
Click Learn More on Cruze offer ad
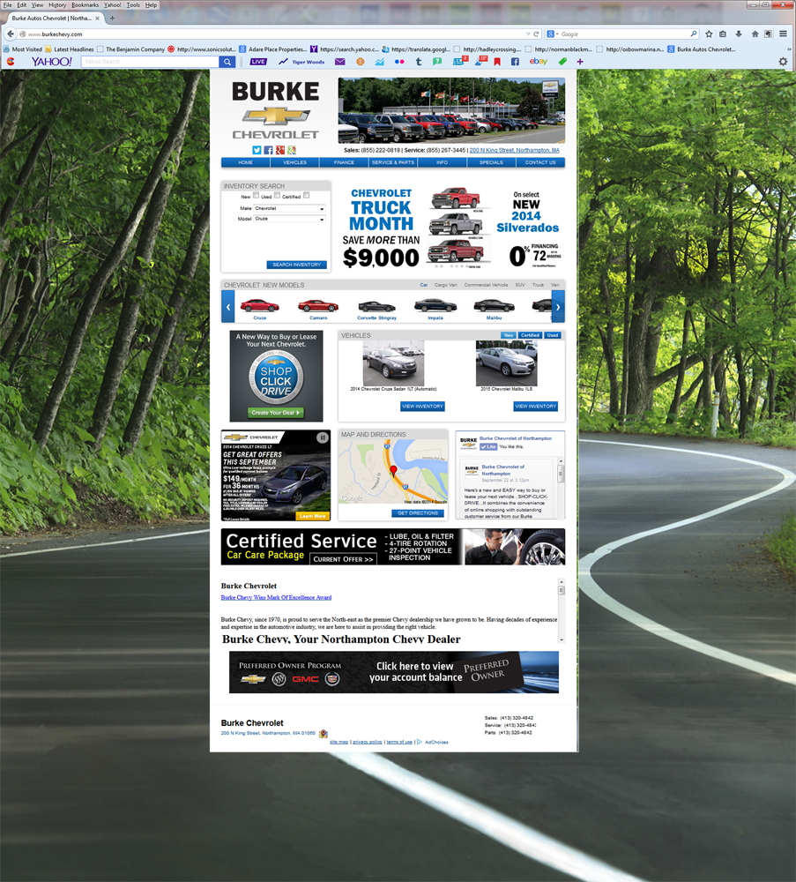[312, 516]
